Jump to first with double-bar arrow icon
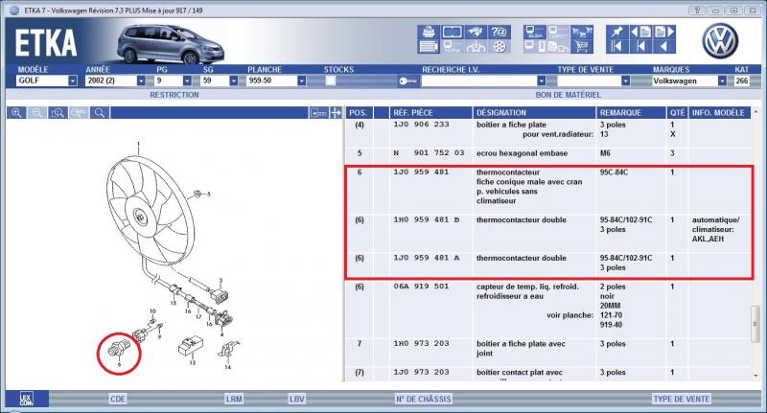The width and height of the screenshot is (767, 413). tap(616, 47)
